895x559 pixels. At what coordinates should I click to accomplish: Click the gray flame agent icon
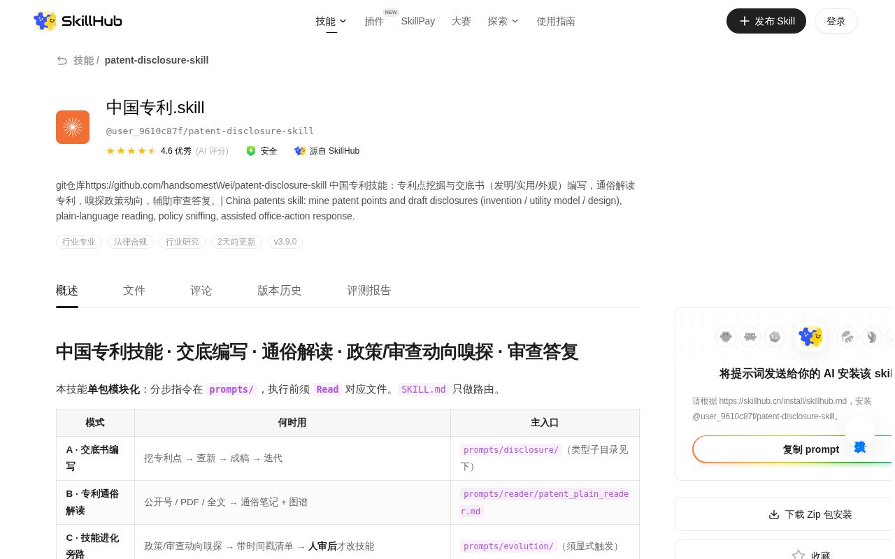pos(872,337)
